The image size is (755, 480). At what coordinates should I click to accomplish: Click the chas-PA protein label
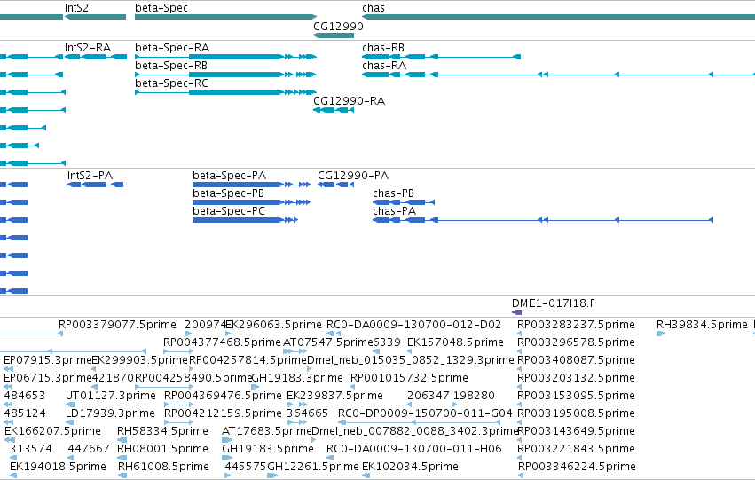394,211
